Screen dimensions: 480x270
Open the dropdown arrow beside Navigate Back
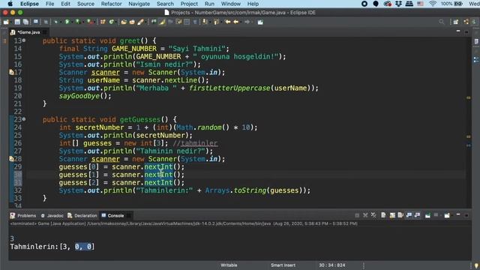241,22
